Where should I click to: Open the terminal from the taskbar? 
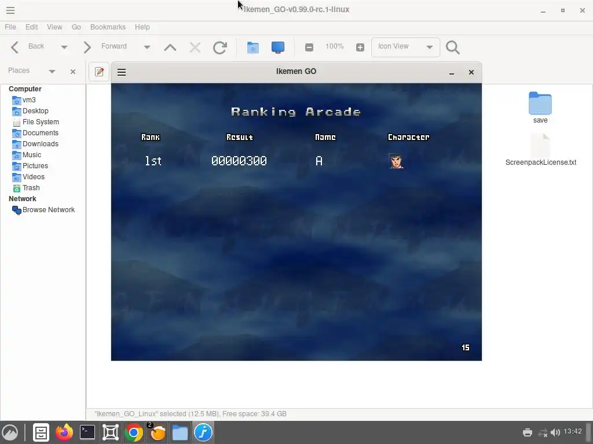pos(87,432)
